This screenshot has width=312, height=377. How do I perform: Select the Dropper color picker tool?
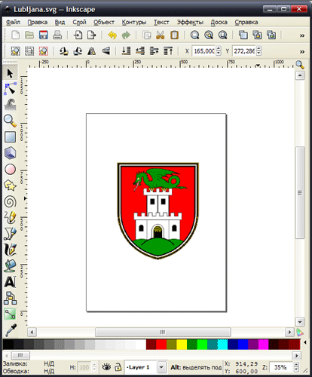tap(10, 330)
